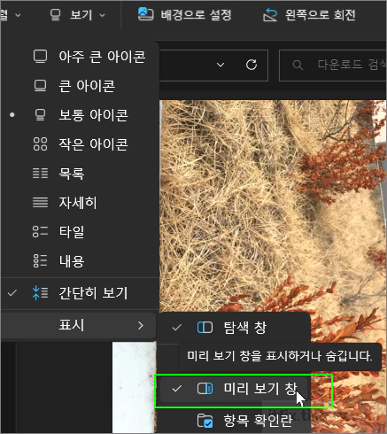Toggle 항목 확인란 item checkboxes
This screenshot has height=434, width=387.
(x=234, y=420)
